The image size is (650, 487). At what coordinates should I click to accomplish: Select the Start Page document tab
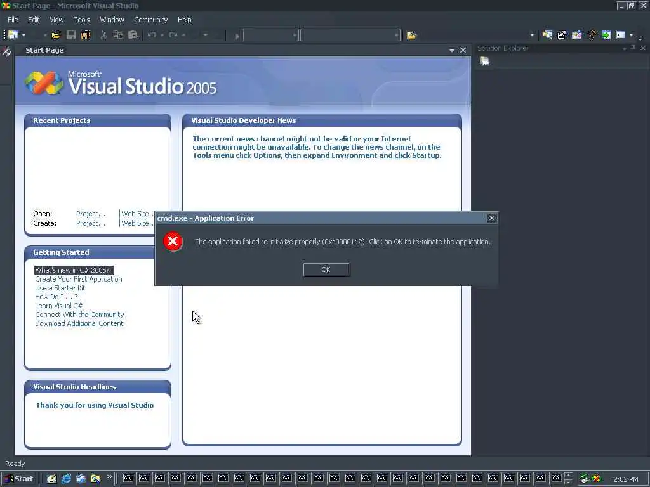coord(44,50)
